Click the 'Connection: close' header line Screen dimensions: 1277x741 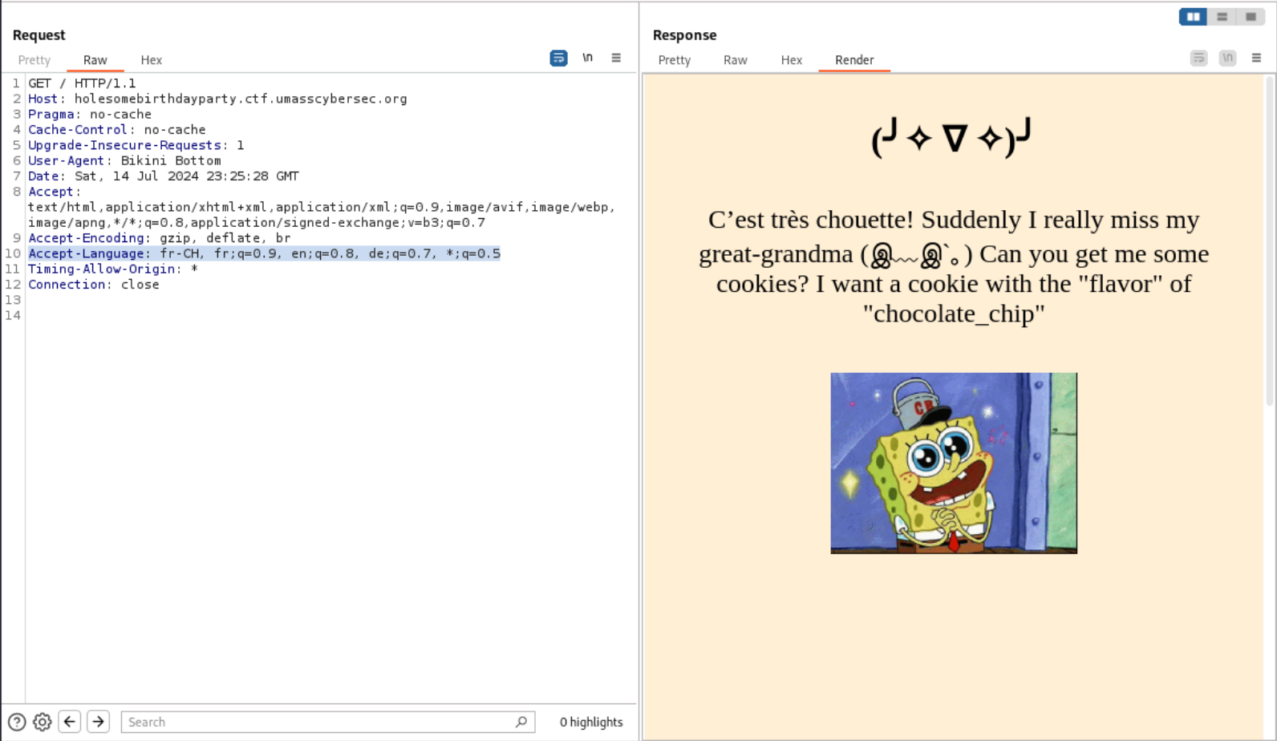tap(94, 285)
